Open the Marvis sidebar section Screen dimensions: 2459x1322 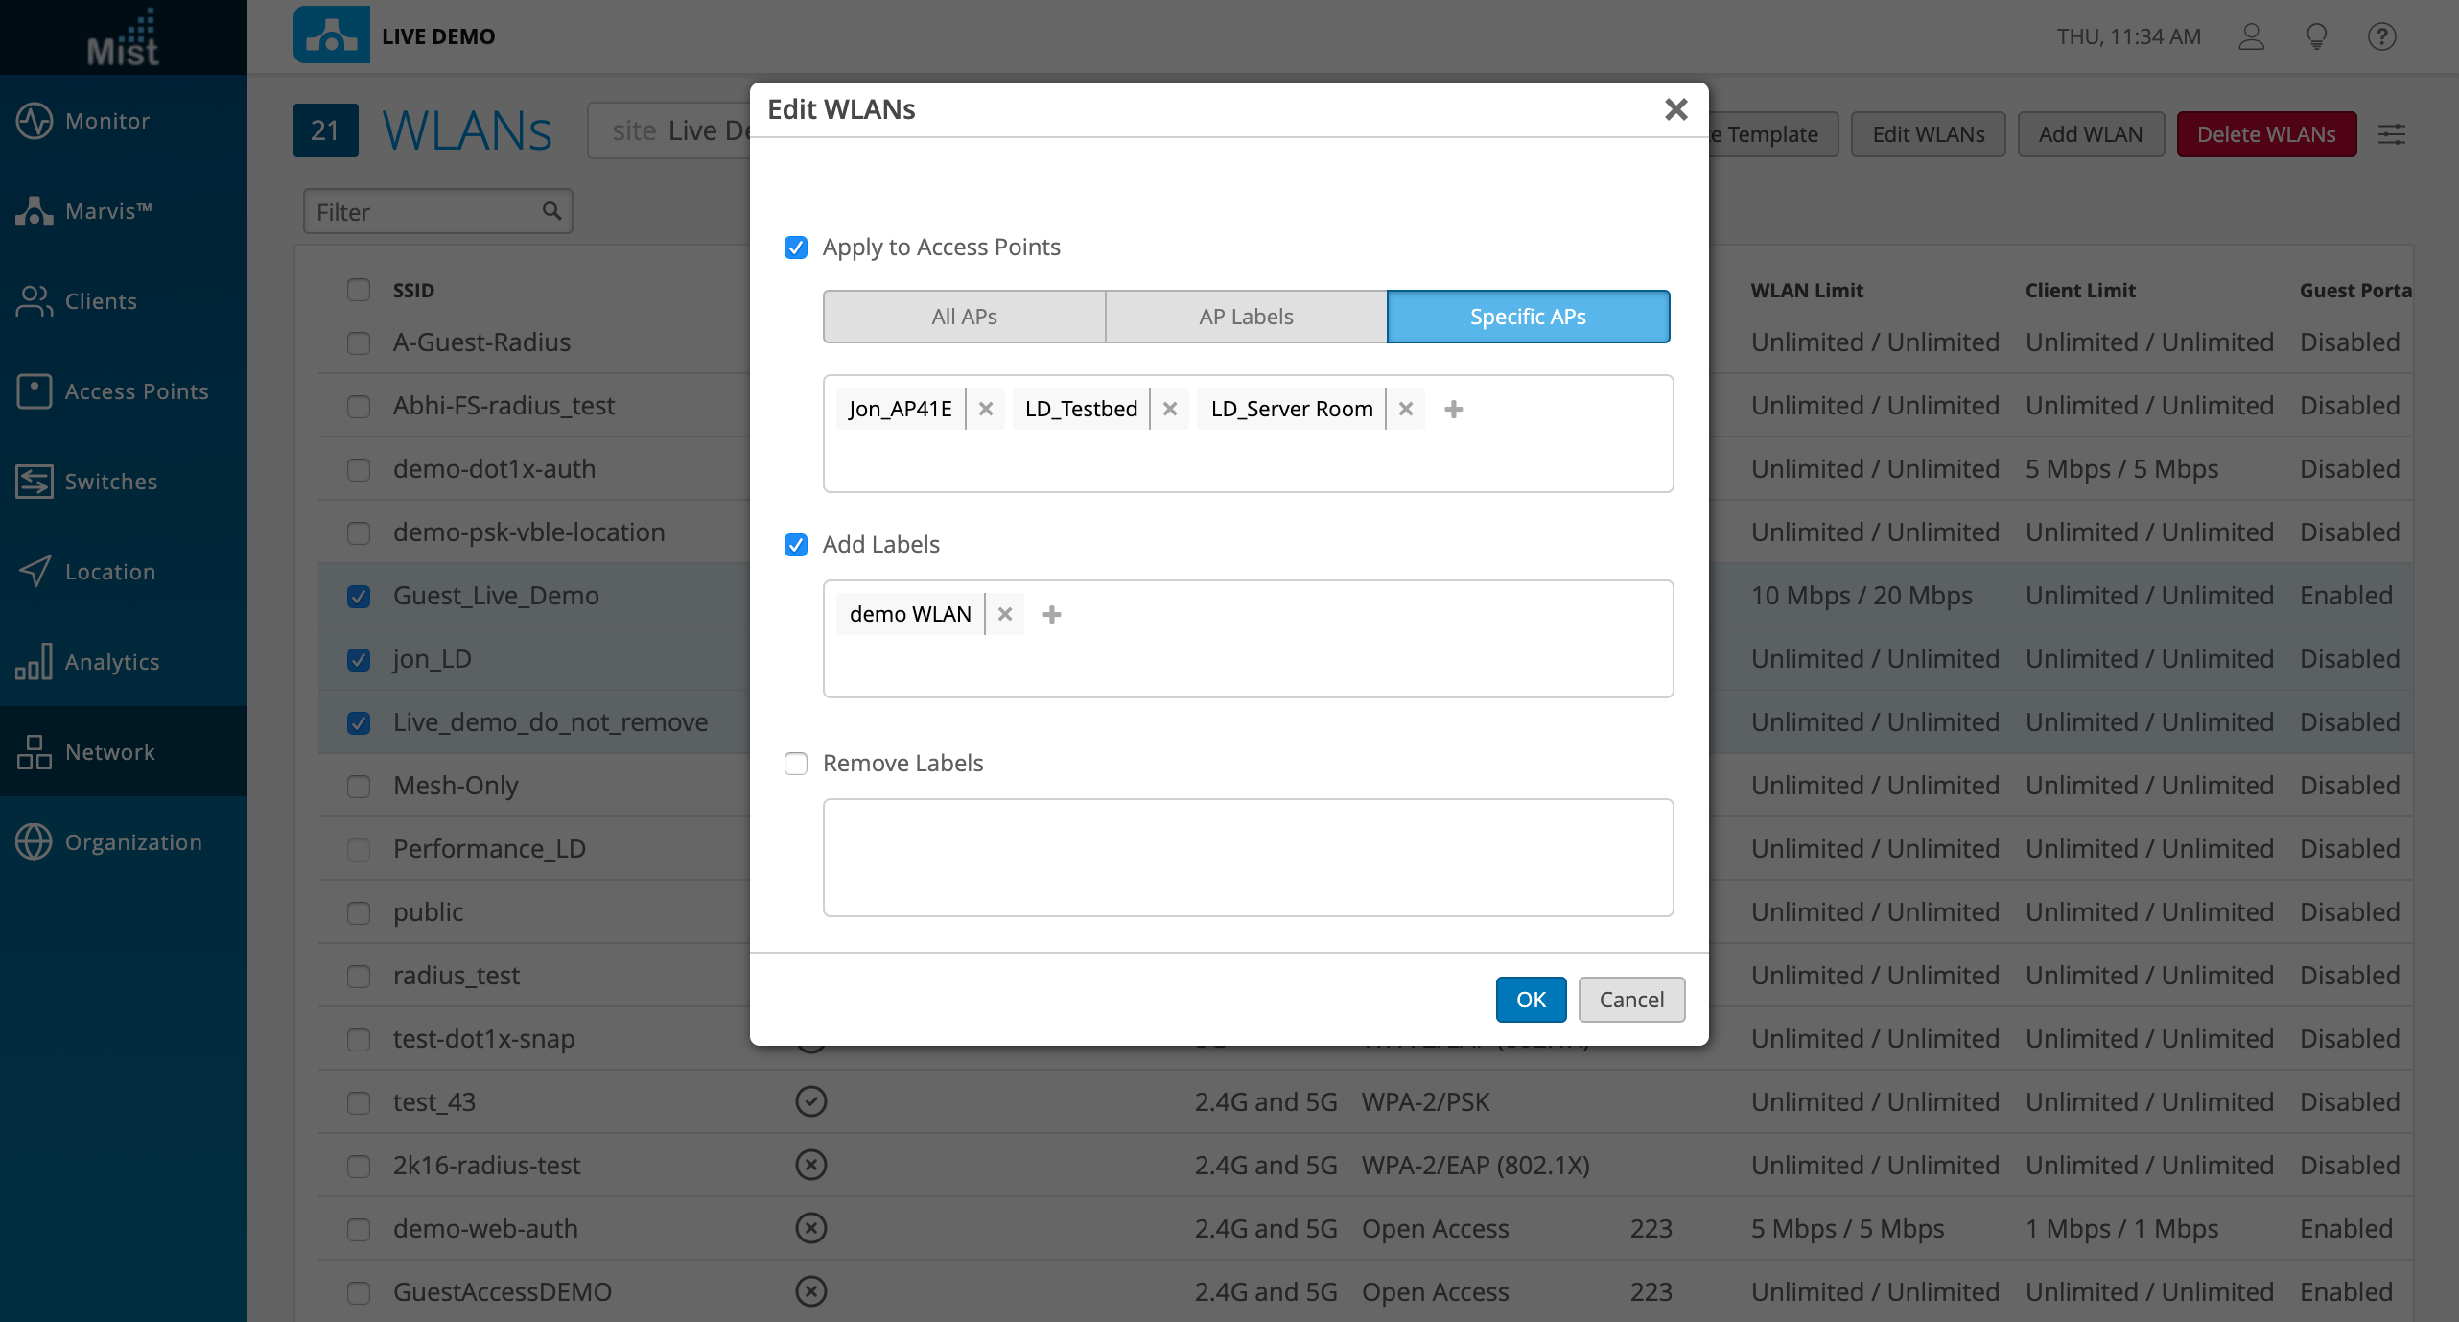(107, 211)
